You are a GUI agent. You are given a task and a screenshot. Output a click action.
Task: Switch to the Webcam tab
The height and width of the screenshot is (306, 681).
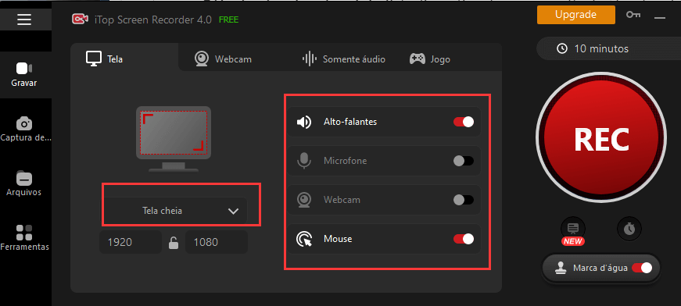(x=224, y=59)
